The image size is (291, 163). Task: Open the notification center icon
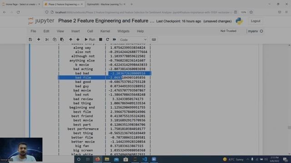(285, 159)
